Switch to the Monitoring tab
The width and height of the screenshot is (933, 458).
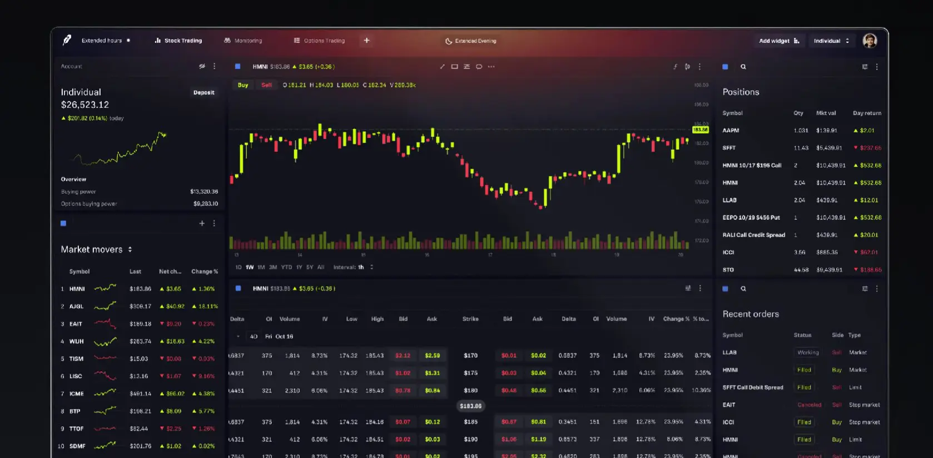(243, 41)
